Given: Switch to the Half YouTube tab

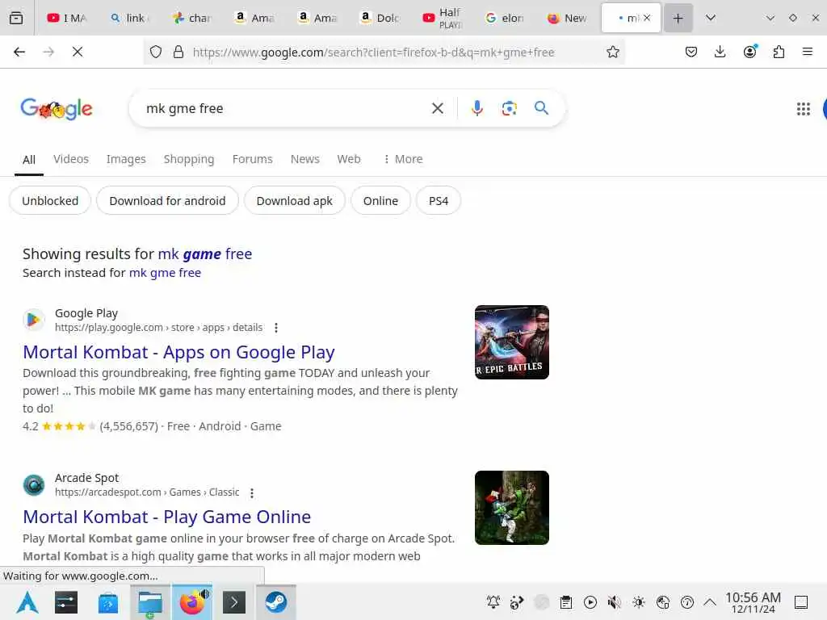Looking at the screenshot, I should pos(443,18).
